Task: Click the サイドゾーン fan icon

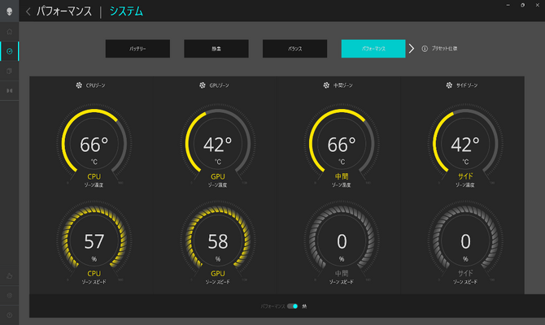Action: 448,84
